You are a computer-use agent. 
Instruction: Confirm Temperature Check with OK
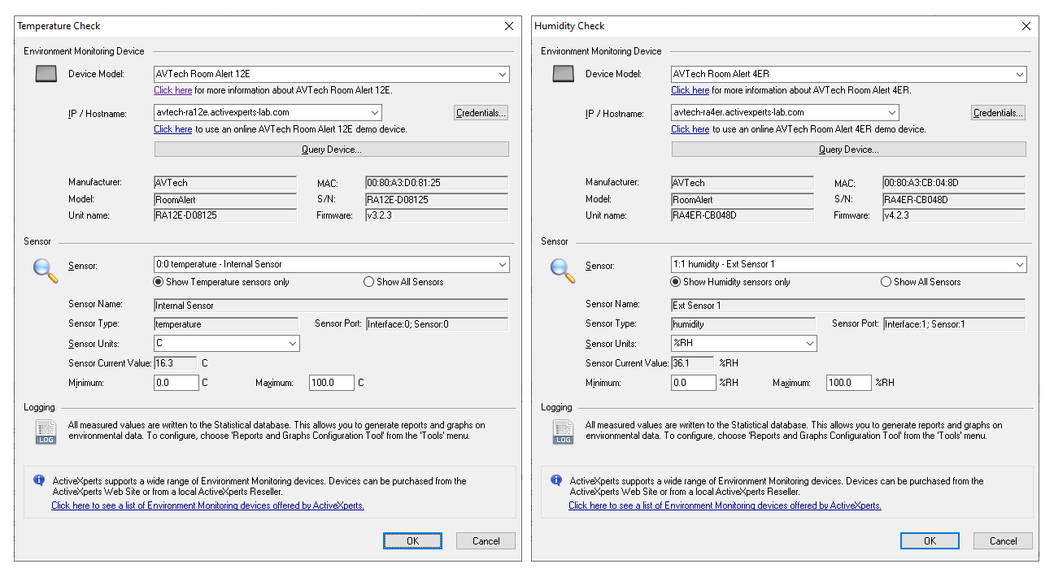[412, 541]
